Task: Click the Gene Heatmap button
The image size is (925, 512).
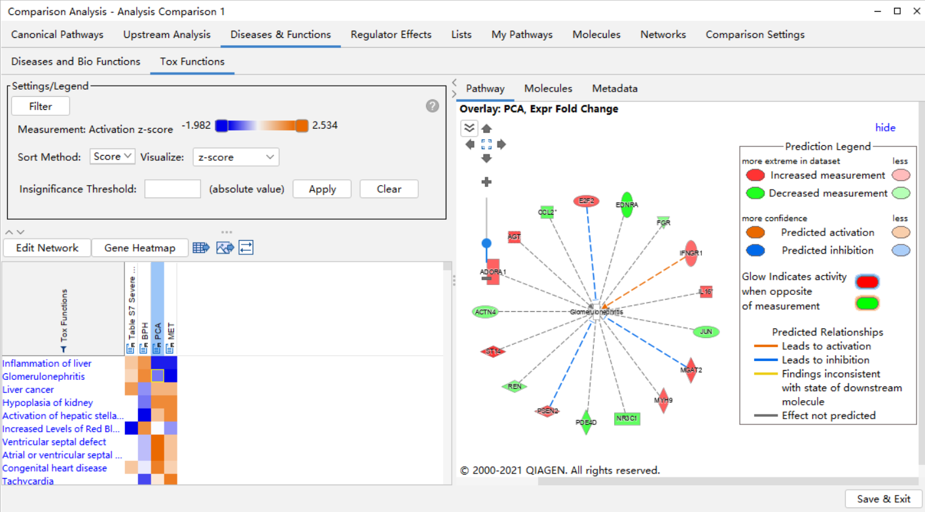Action: [140, 248]
